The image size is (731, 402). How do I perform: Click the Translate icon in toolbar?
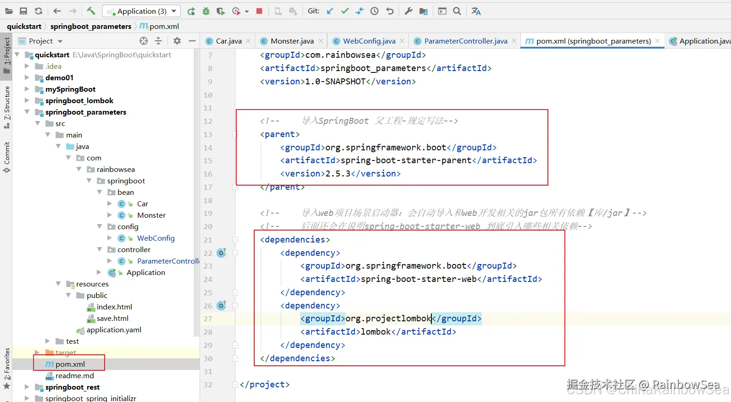[476, 11]
